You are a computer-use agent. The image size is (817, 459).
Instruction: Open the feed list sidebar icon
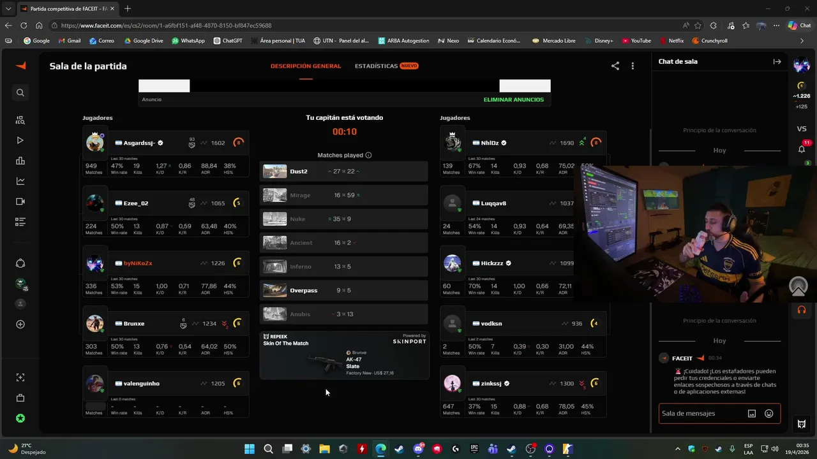[x=20, y=222]
